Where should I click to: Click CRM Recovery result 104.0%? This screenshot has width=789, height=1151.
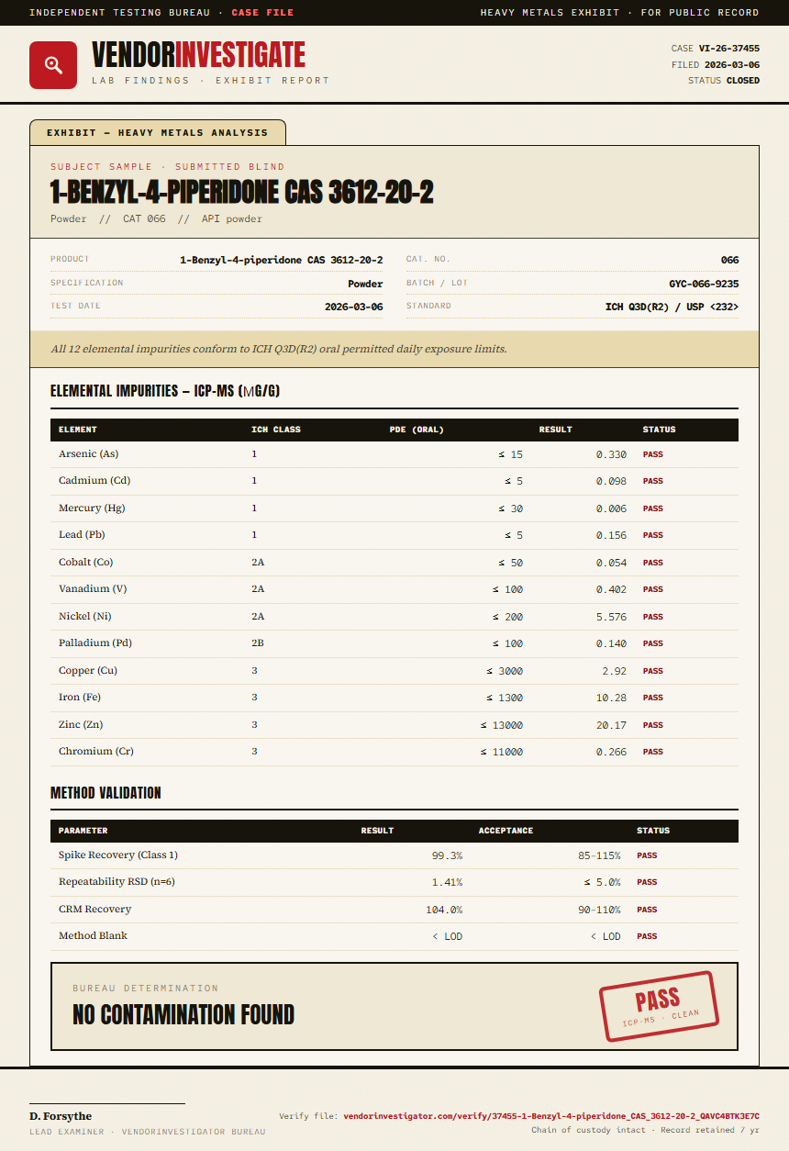pos(444,910)
